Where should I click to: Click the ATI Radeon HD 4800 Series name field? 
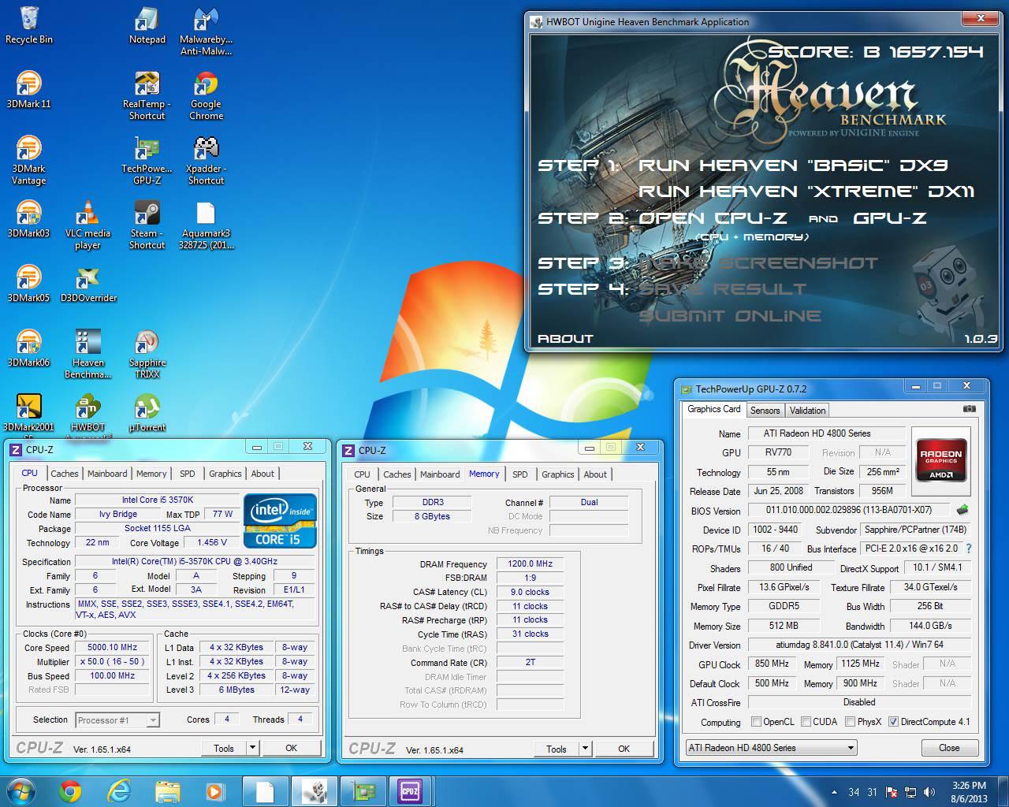(x=826, y=433)
